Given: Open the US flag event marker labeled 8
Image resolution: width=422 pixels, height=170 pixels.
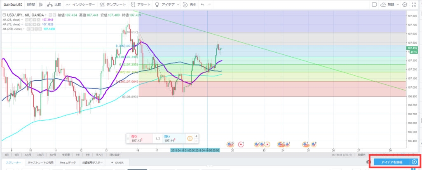Looking at the screenshot, I should coord(313,144).
